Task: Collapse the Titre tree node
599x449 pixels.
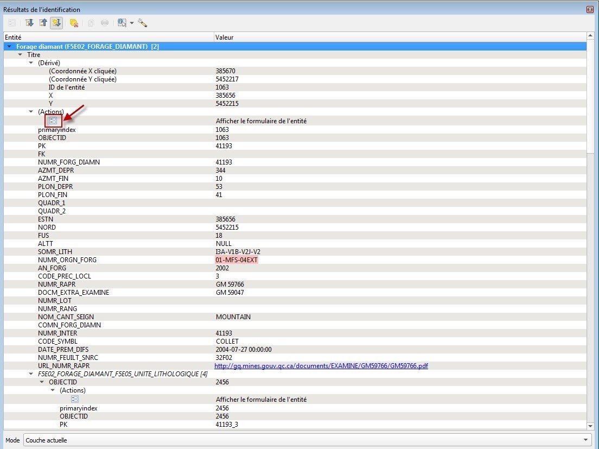Action: tap(20, 55)
